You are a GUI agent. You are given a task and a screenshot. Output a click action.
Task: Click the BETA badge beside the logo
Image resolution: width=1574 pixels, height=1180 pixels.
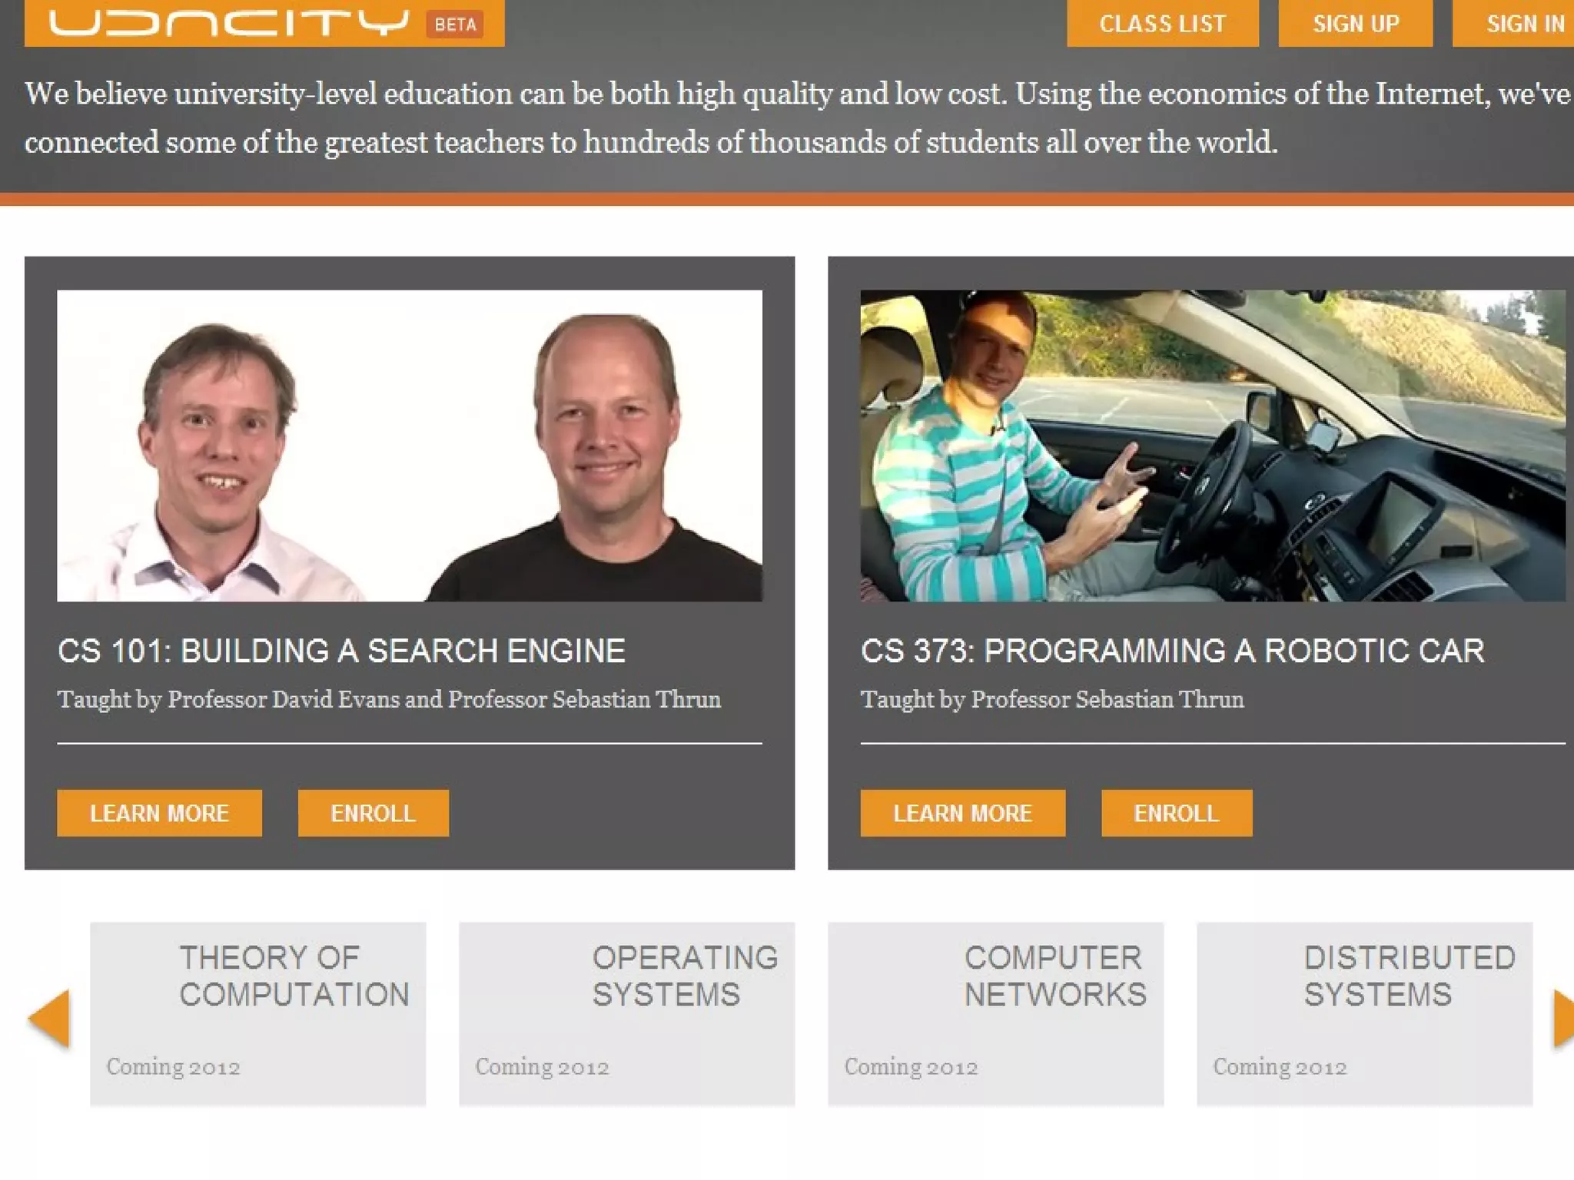pos(455,25)
